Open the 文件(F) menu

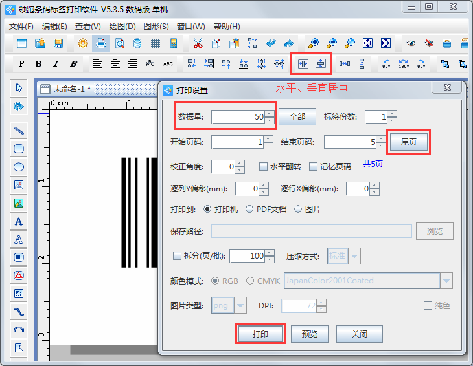(21, 27)
